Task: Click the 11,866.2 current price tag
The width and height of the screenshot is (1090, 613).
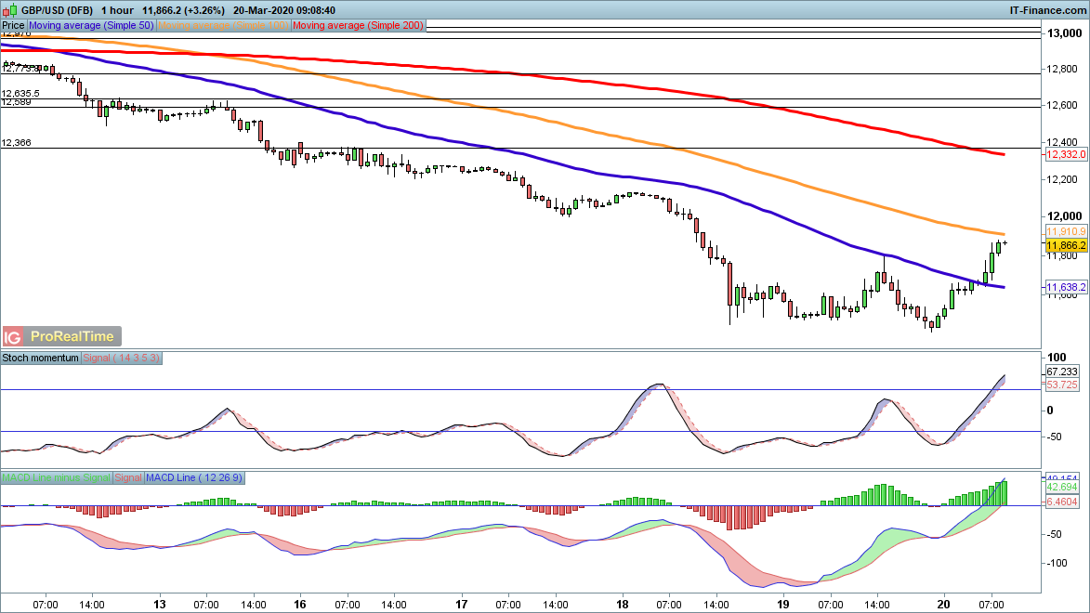Action: pos(1066,245)
